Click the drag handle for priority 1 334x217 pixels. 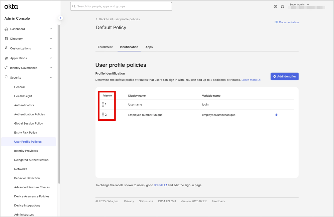click(x=103, y=105)
